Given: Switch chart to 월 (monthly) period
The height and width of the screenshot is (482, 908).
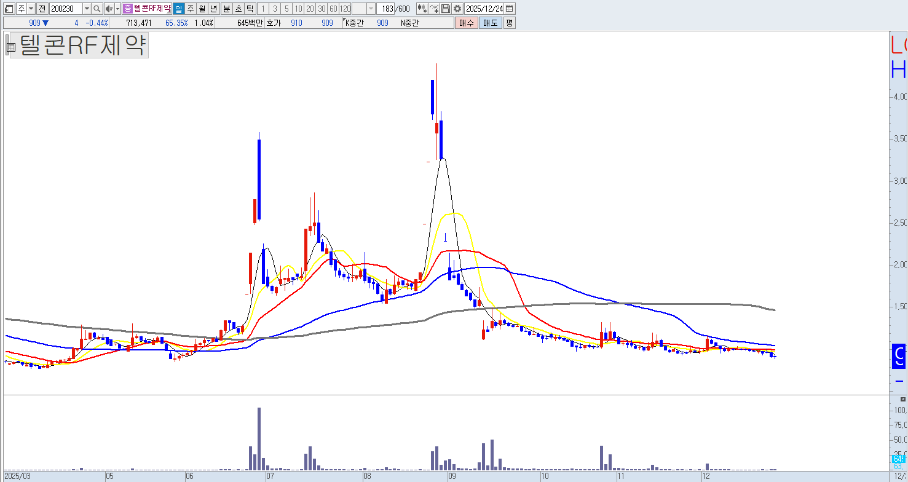Looking at the screenshot, I should coord(202,9).
